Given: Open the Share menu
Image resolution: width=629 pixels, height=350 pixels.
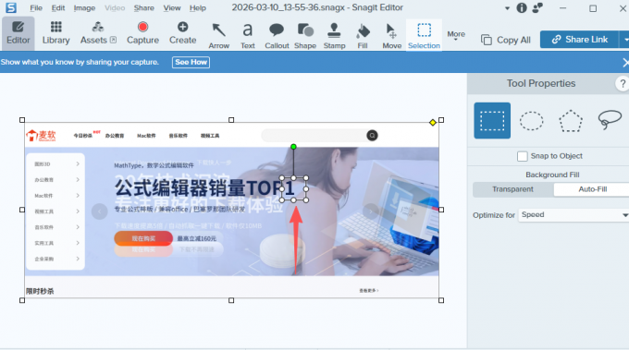Looking at the screenshot, I should [x=144, y=7].
